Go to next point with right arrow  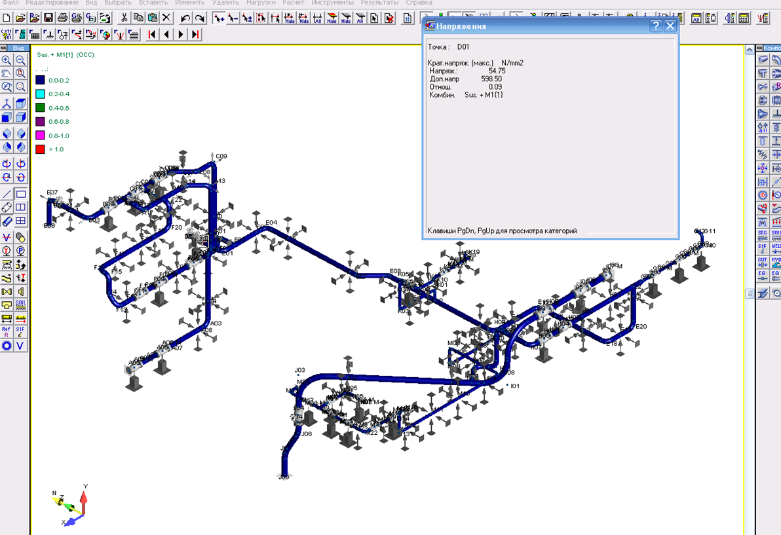tap(181, 34)
